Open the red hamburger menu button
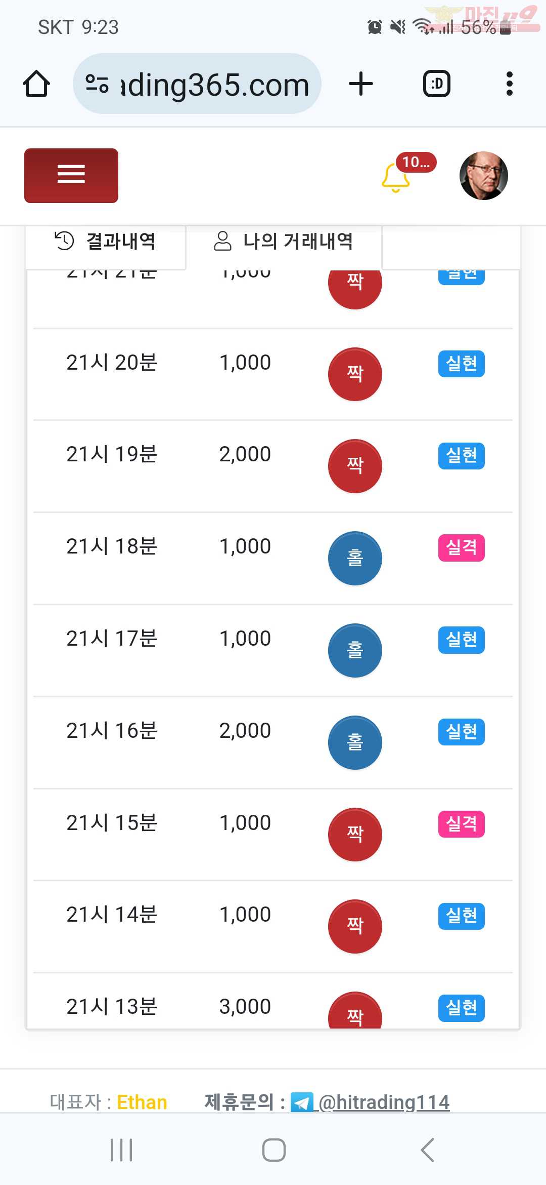The width and height of the screenshot is (546, 1185). pos(71,176)
